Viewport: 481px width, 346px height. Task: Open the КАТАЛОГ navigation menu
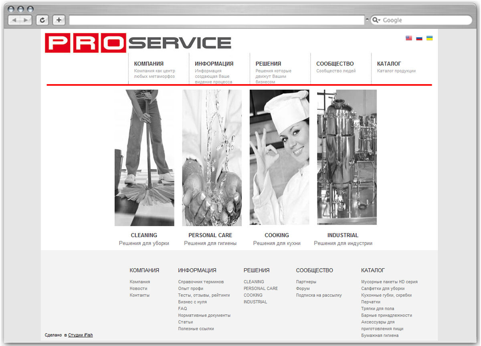389,63
